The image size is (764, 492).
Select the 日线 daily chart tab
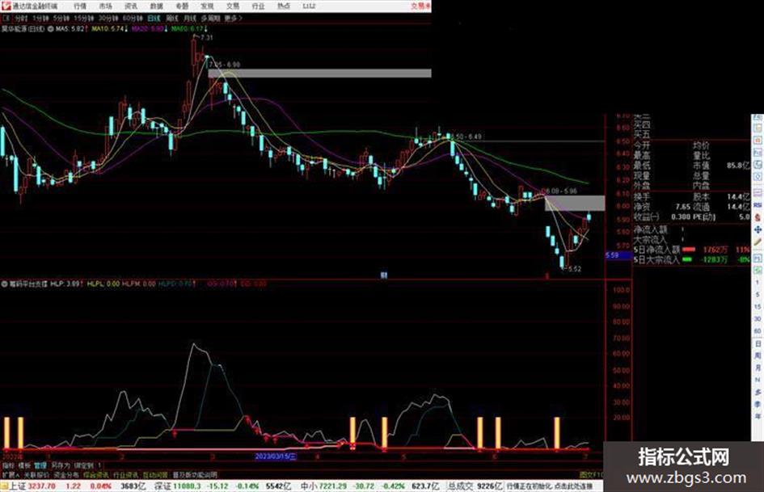(154, 18)
